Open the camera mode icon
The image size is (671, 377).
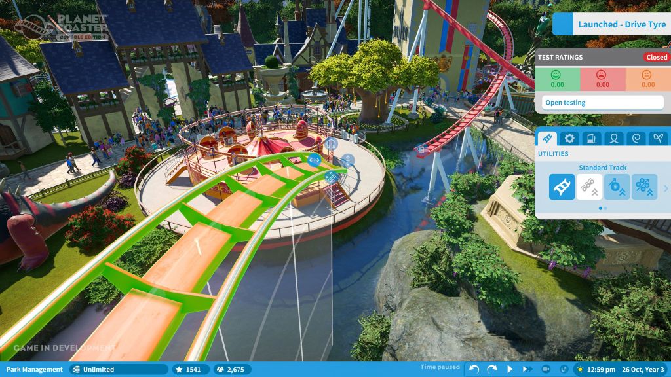546,369
